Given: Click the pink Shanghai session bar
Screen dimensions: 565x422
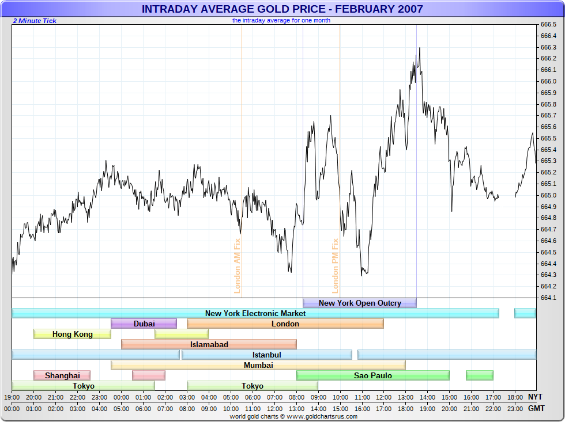Looking at the screenshot, I should click(x=62, y=375).
